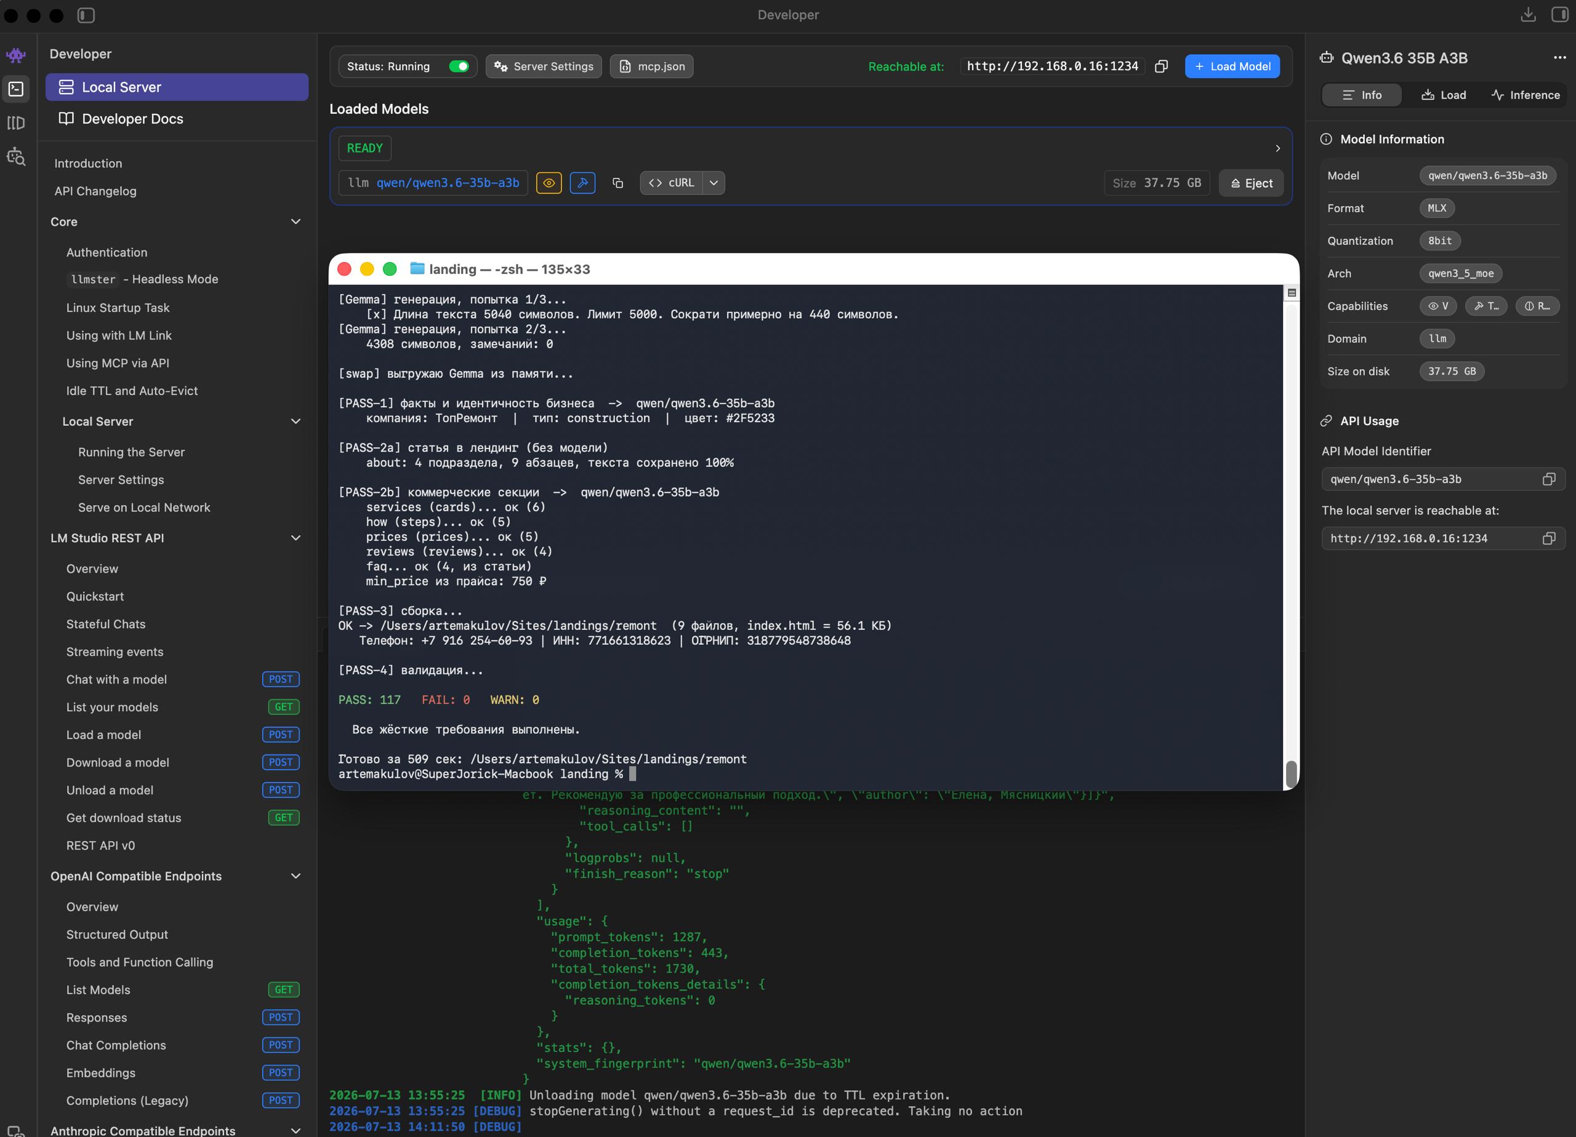Image resolution: width=1576 pixels, height=1137 pixels.
Task: Click the Reasoning capability chip
Action: coord(1537,306)
